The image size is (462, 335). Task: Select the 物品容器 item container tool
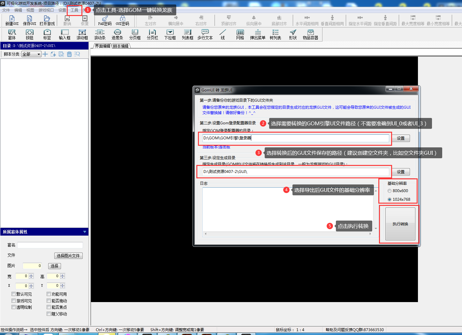point(310,35)
